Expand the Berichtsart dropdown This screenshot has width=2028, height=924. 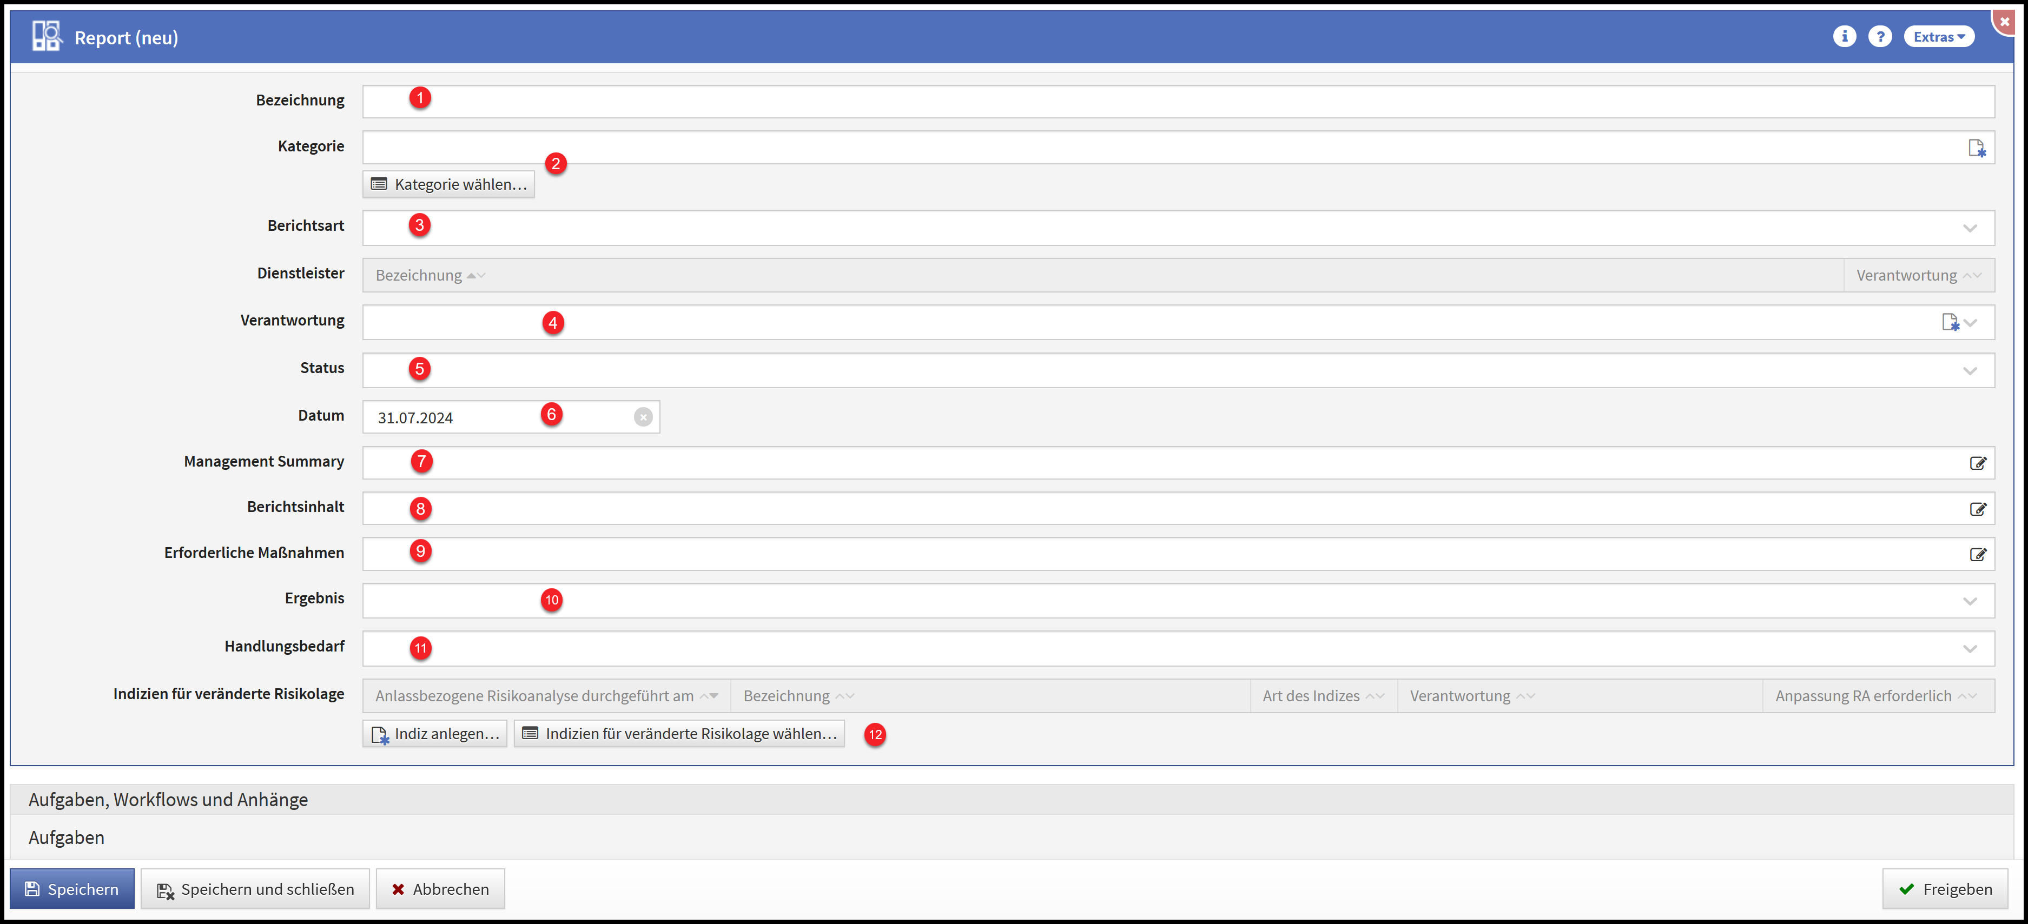[x=1970, y=228]
